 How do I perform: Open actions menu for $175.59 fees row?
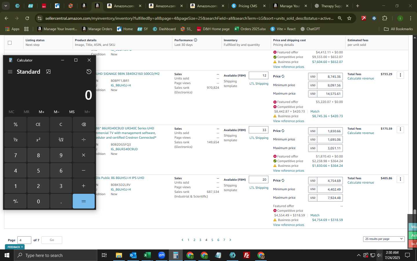point(400,130)
